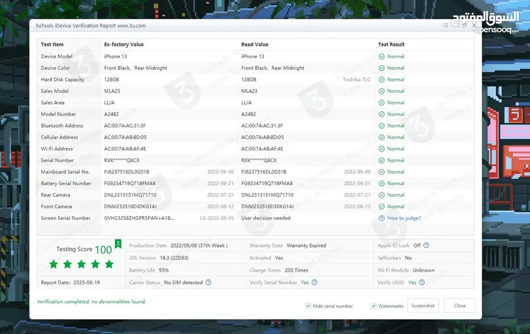Image resolution: width=530 pixels, height=334 pixels.
Task: Click the Testing Score 100 value
Action: click(103, 250)
